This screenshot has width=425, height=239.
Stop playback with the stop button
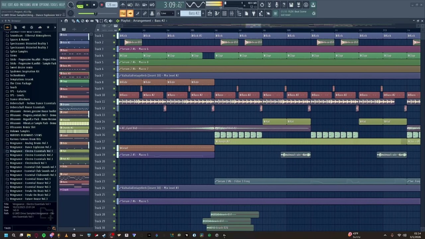94,5
